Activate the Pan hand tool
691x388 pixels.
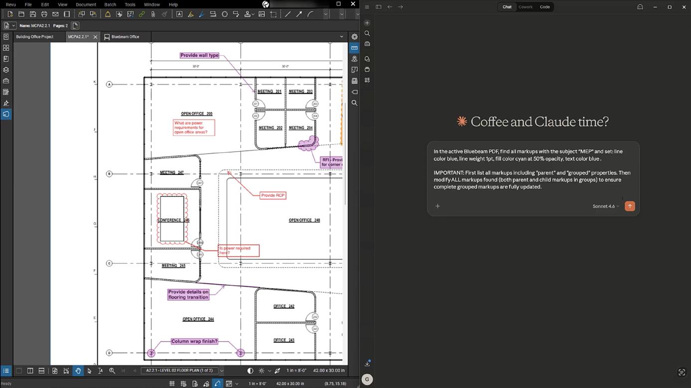pyautogui.click(x=78, y=371)
